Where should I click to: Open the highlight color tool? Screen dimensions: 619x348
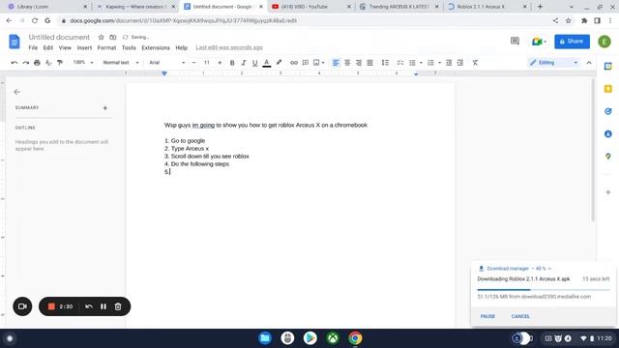[x=279, y=63]
